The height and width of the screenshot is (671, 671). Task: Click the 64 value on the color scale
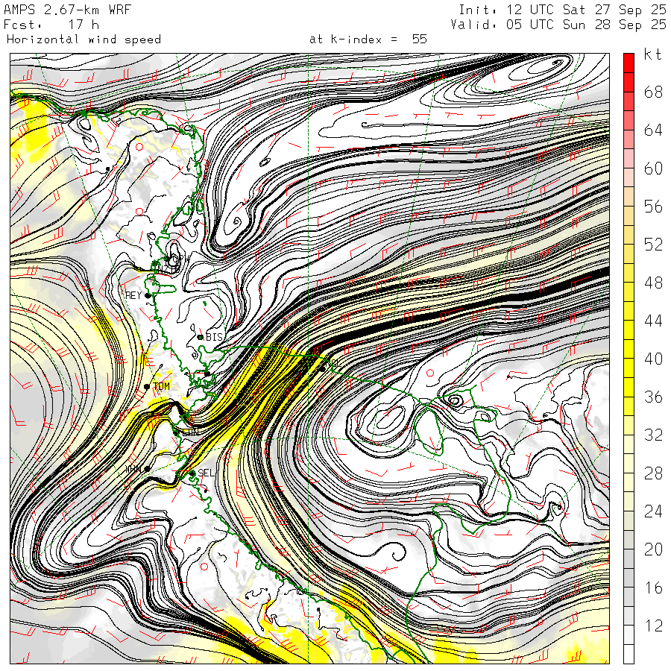coord(653,130)
